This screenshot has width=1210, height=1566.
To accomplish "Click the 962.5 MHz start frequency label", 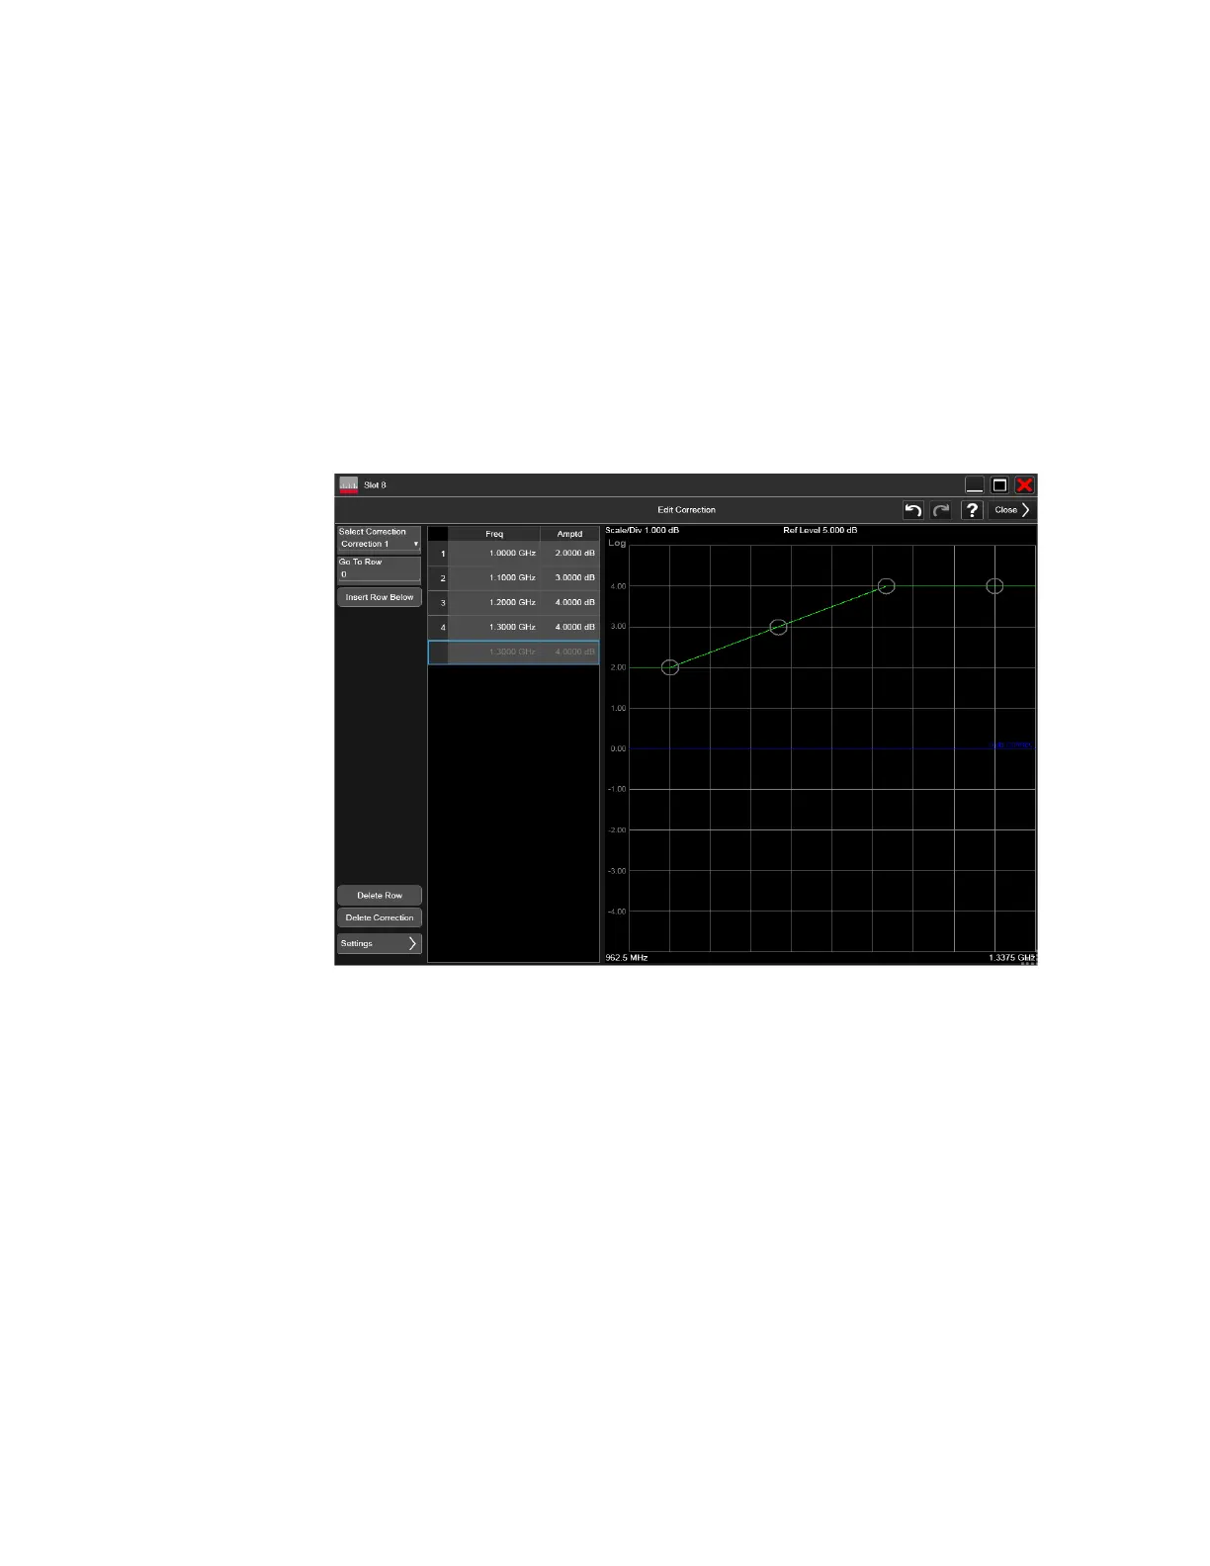I will (x=627, y=958).
